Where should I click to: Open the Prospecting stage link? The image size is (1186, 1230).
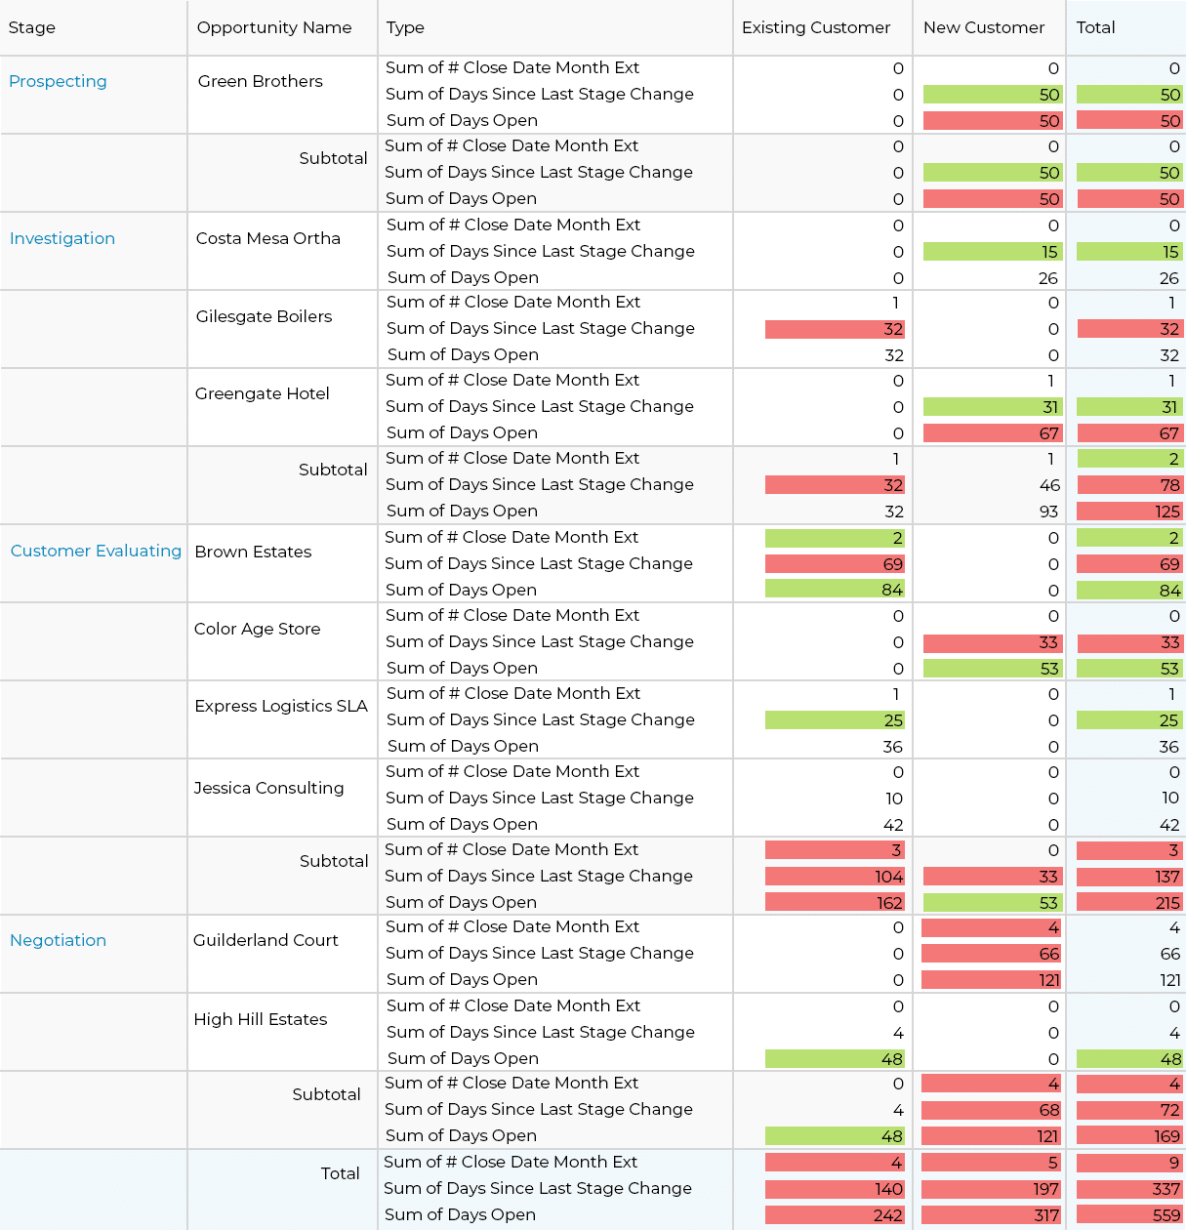tap(58, 82)
